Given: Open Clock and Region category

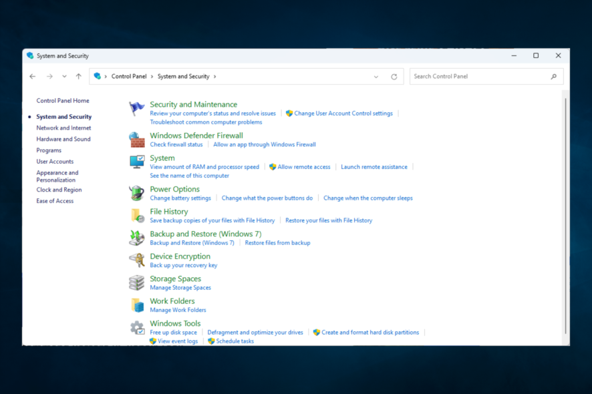Looking at the screenshot, I should (59, 190).
